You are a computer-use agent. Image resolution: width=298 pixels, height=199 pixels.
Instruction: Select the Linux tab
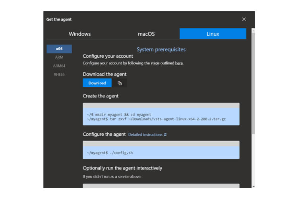[213, 34]
